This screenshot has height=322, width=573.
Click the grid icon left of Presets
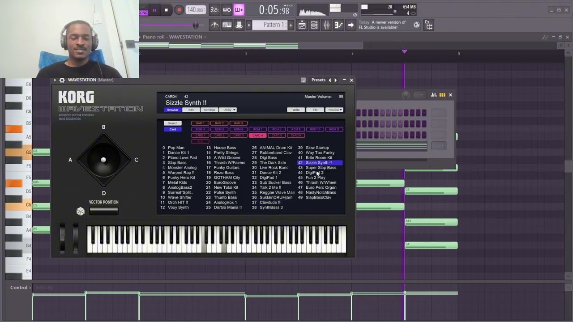(x=303, y=80)
